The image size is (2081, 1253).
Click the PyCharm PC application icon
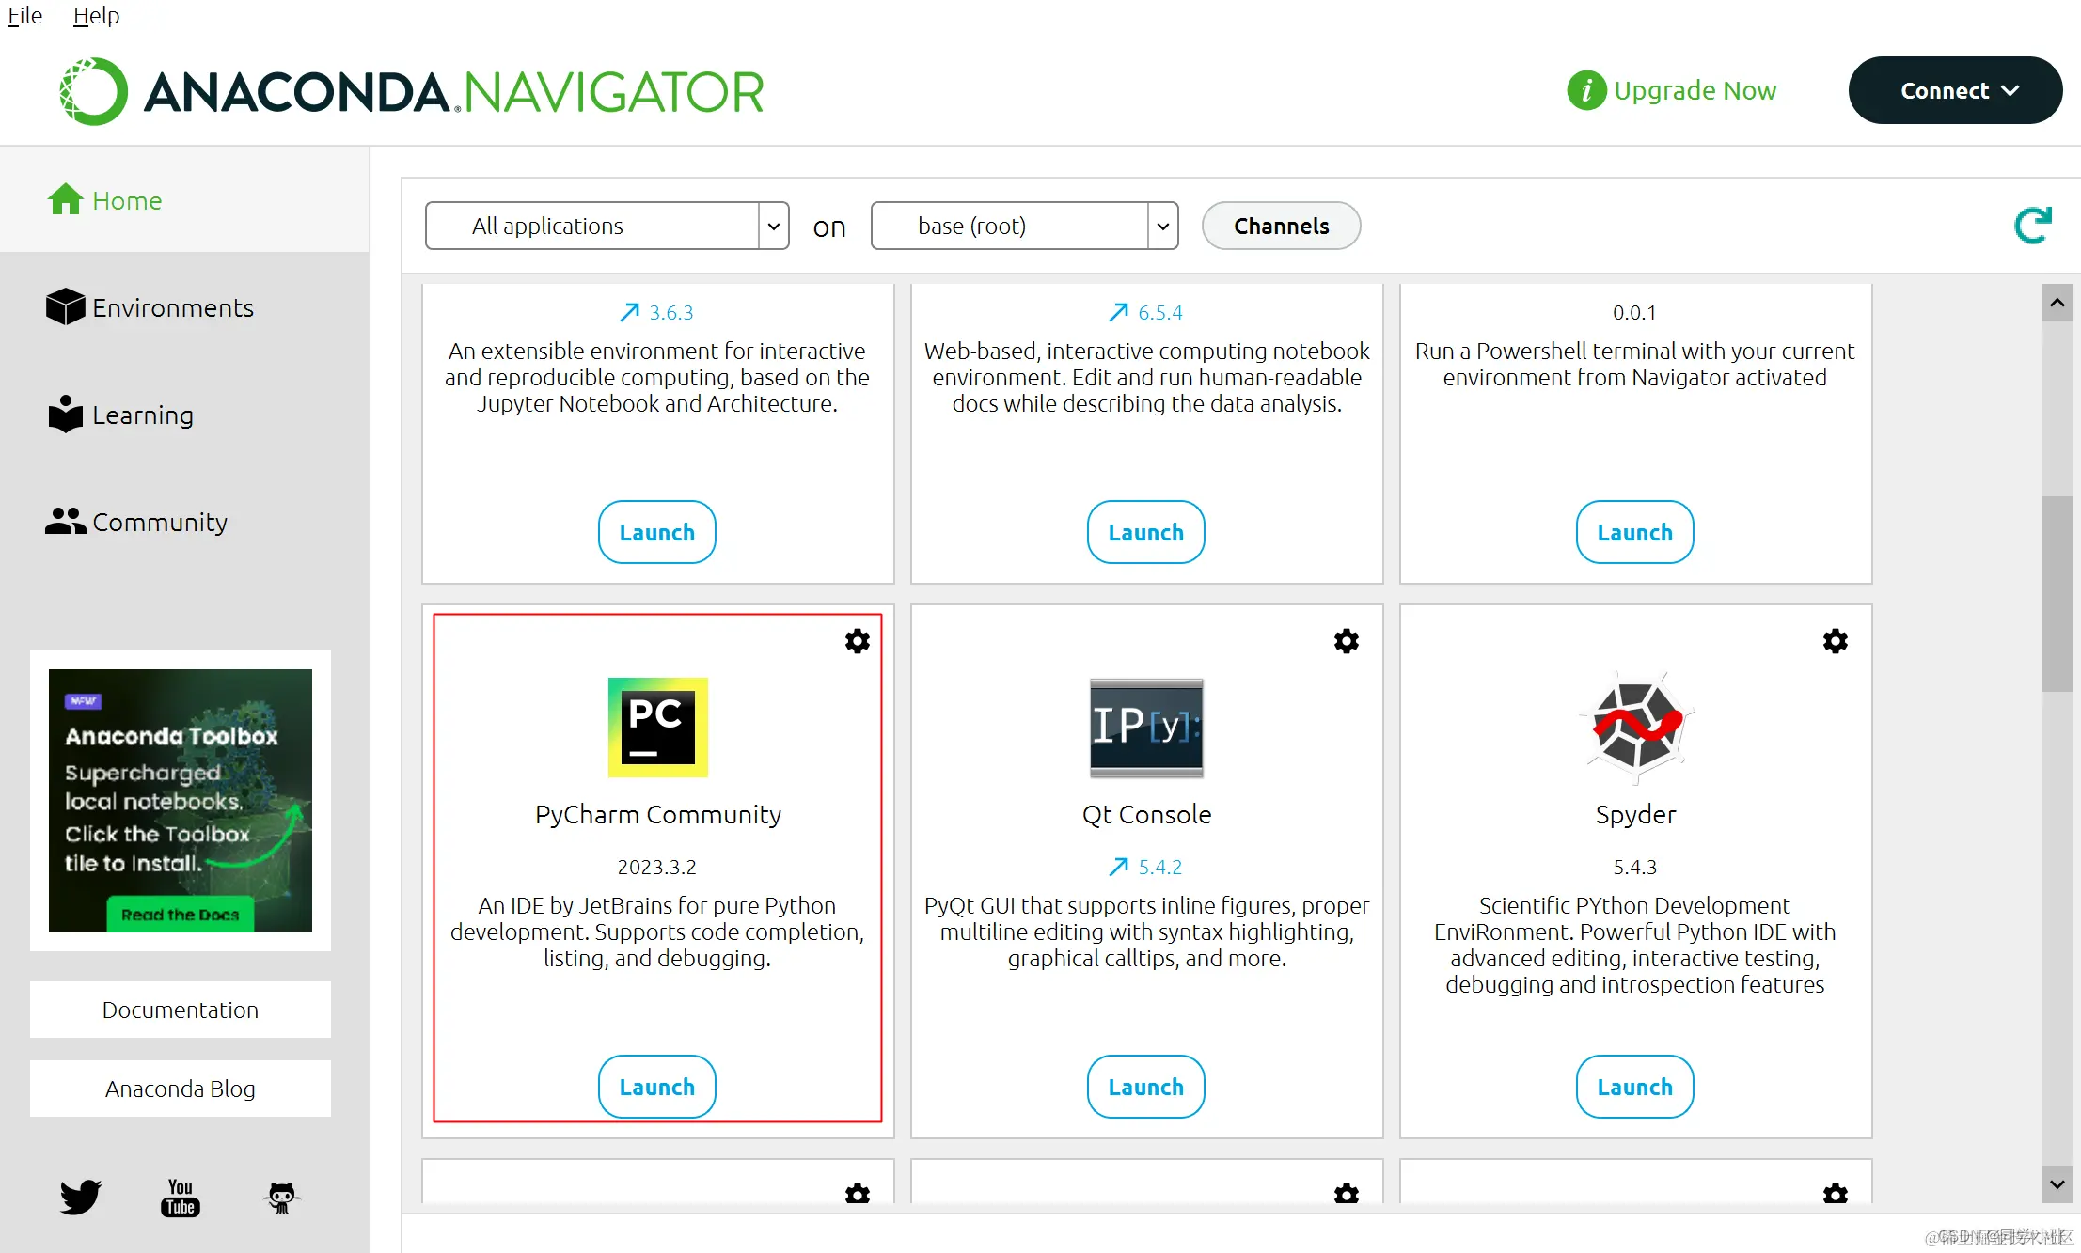[x=657, y=727]
